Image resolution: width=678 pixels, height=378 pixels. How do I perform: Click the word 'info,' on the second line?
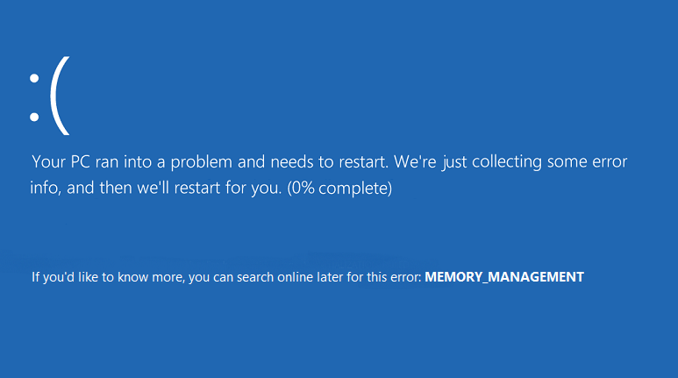[48, 188]
